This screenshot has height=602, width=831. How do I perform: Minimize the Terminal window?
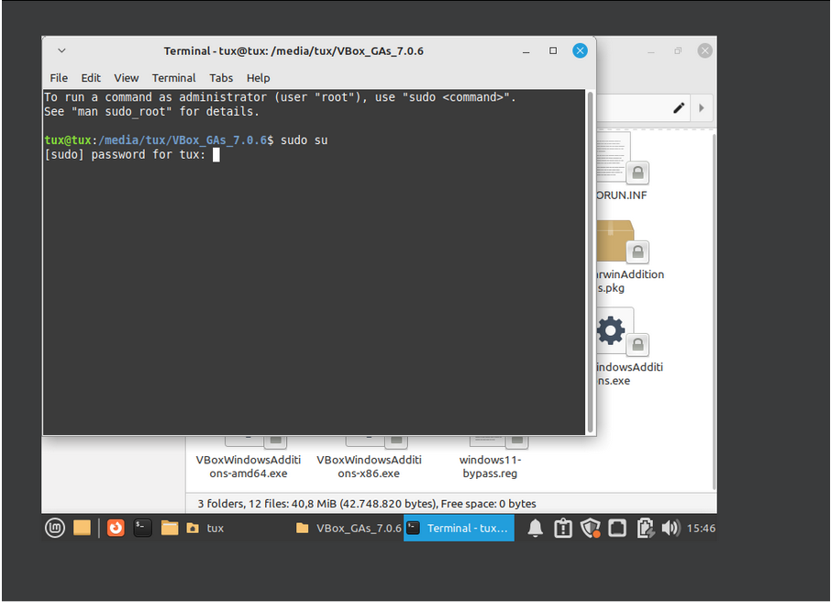pos(526,50)
